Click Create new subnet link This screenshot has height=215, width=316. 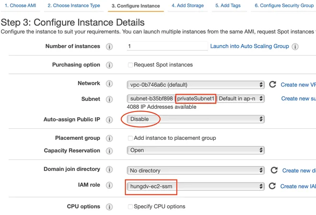[x=298, y=98]
